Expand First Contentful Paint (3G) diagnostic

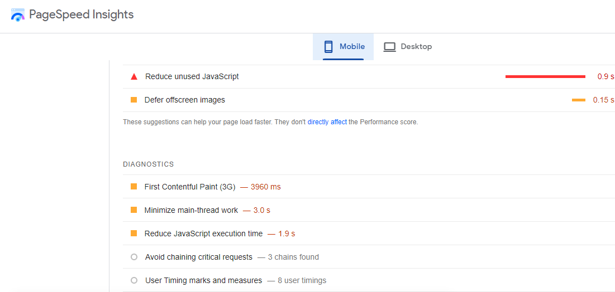189,187
